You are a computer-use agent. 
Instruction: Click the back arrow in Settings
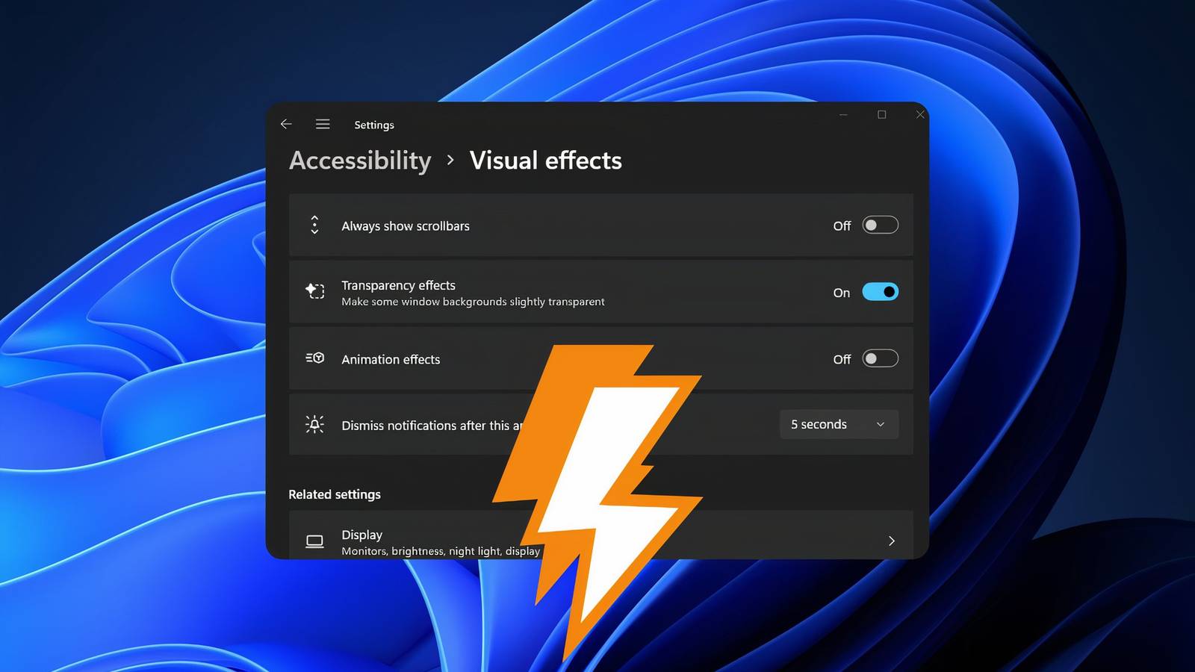(x=286, y=124)
